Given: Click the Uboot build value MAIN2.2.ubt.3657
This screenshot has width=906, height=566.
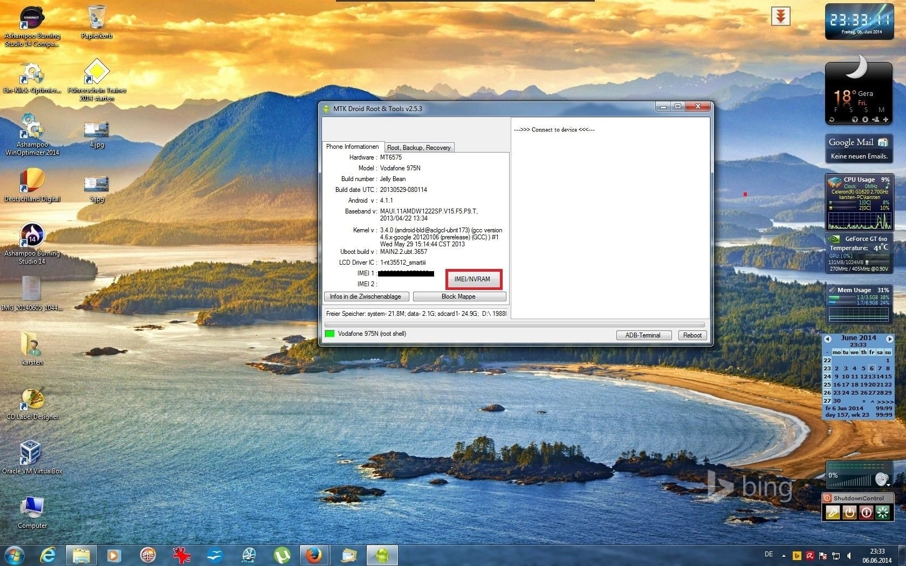Looking at the screenshot, I should [403, 252].
